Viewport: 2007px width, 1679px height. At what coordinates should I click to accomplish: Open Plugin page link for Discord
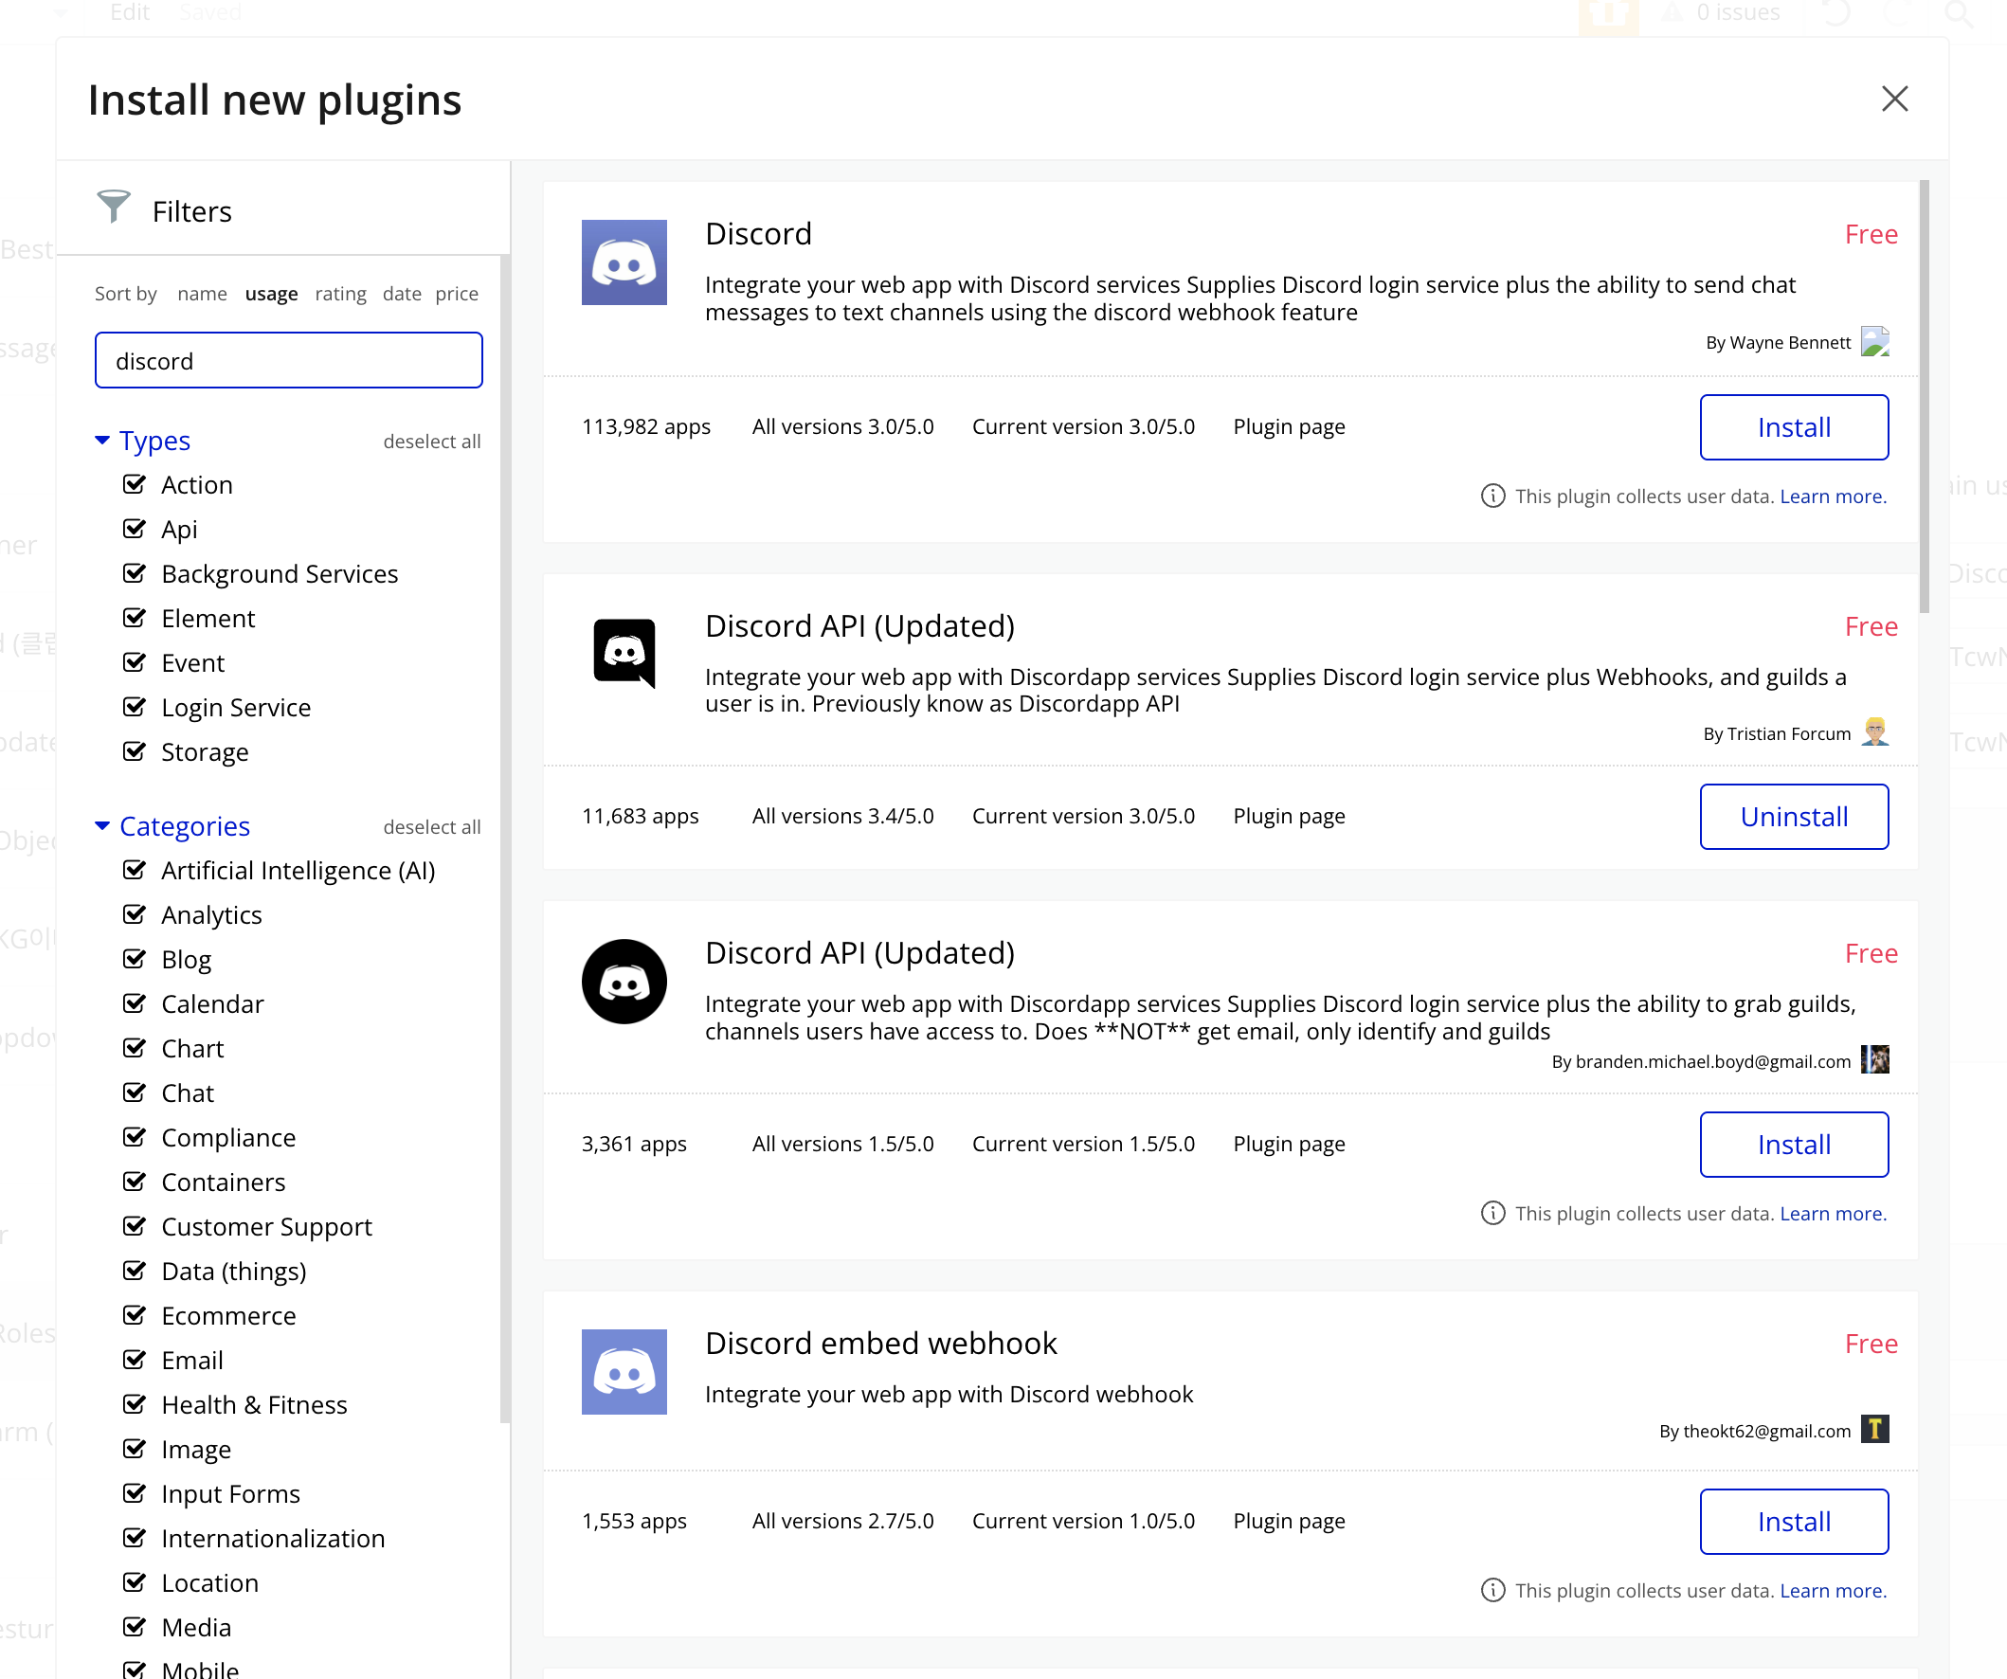[x=1289, y=426]
